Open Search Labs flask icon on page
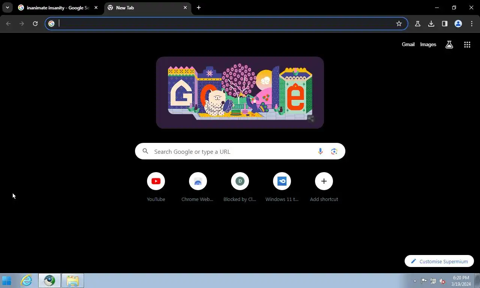This screenshot has height=288, width=480. [449, 45]
